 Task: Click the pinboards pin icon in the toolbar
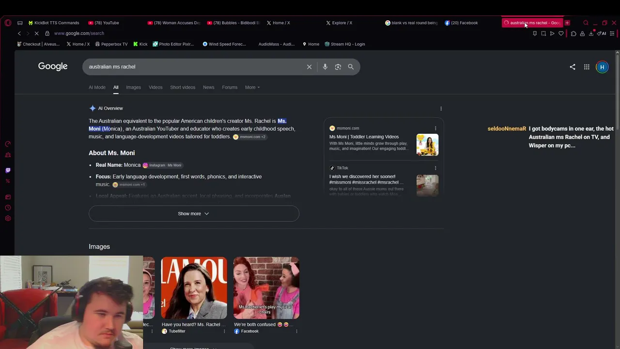click(535, 33)
